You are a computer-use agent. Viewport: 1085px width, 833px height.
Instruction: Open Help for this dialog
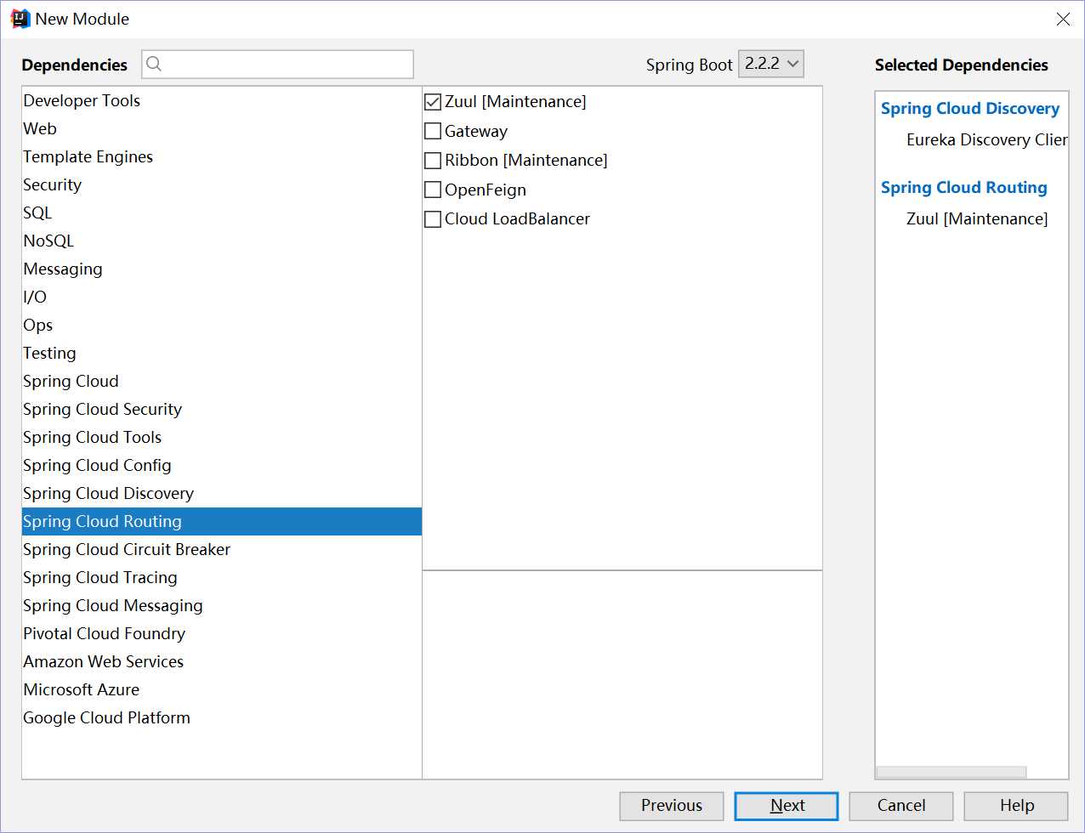pyautogui.click(x=1016, y=806)
